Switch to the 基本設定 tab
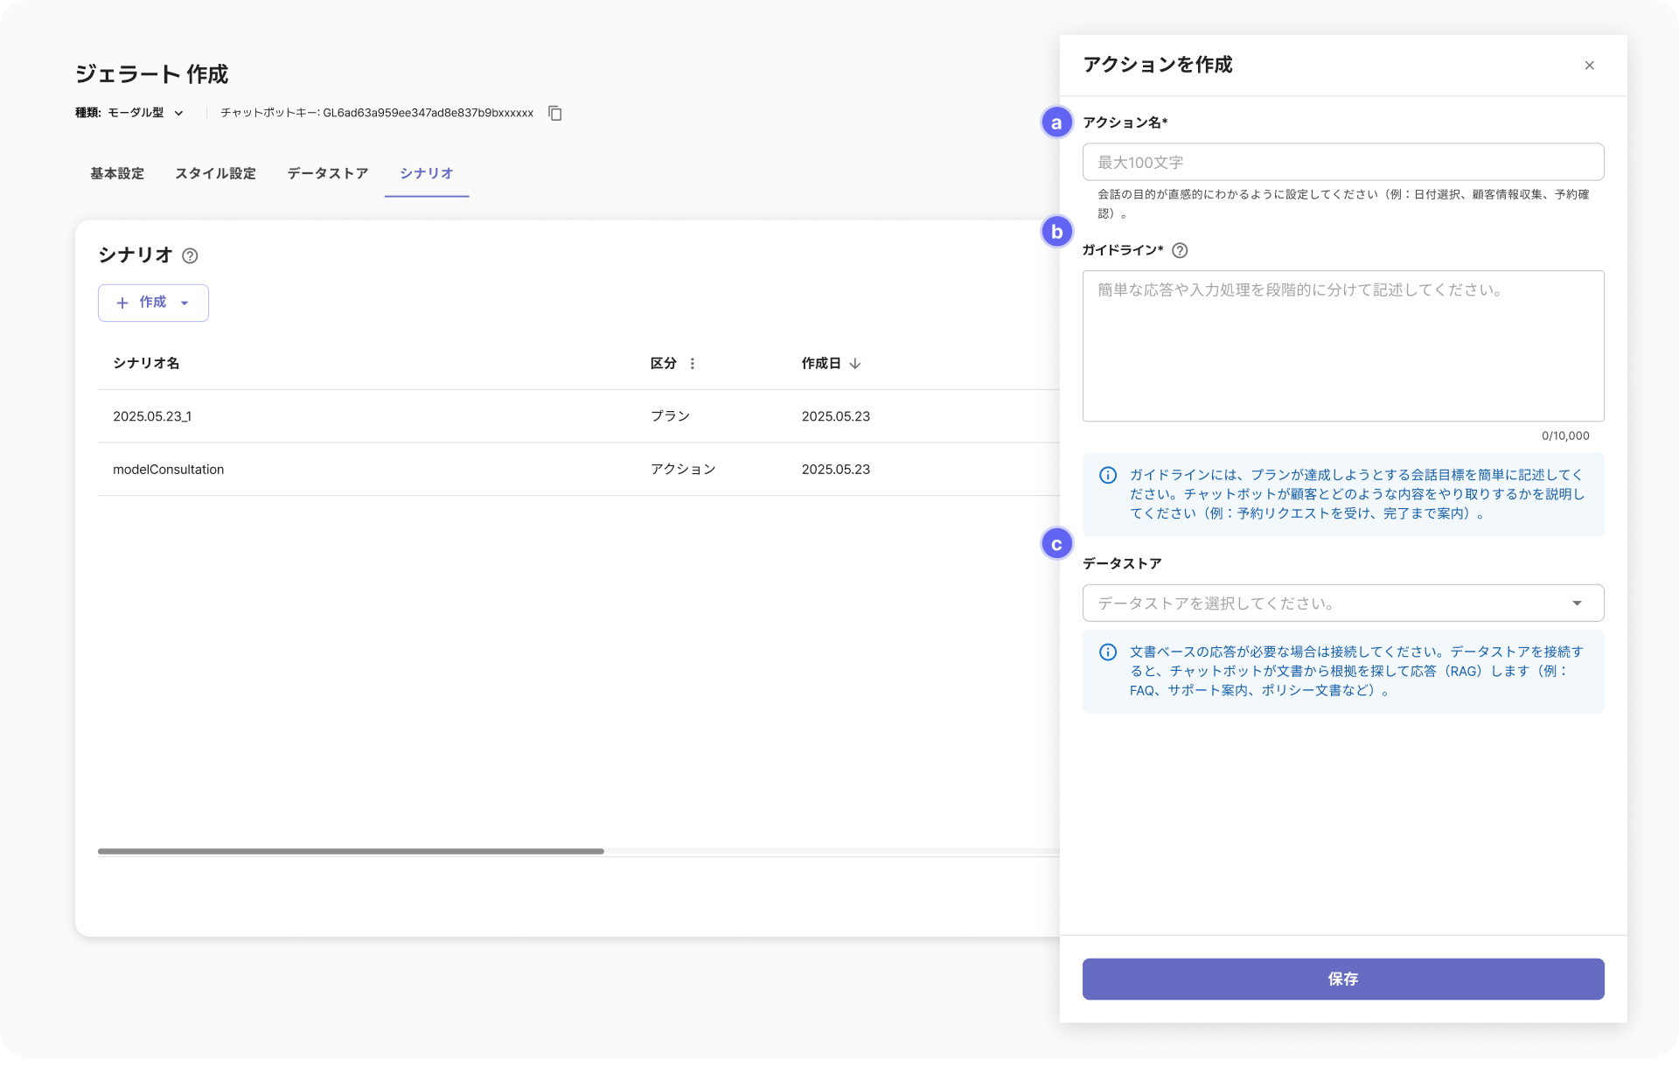1679x1081 pixels. click(117, 173)
